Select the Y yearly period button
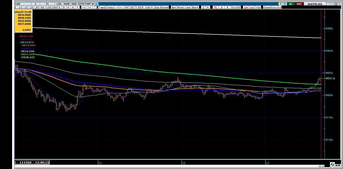The width and height of the screenshot is (343, 169). pyautogui.click(x=77, y=7)
